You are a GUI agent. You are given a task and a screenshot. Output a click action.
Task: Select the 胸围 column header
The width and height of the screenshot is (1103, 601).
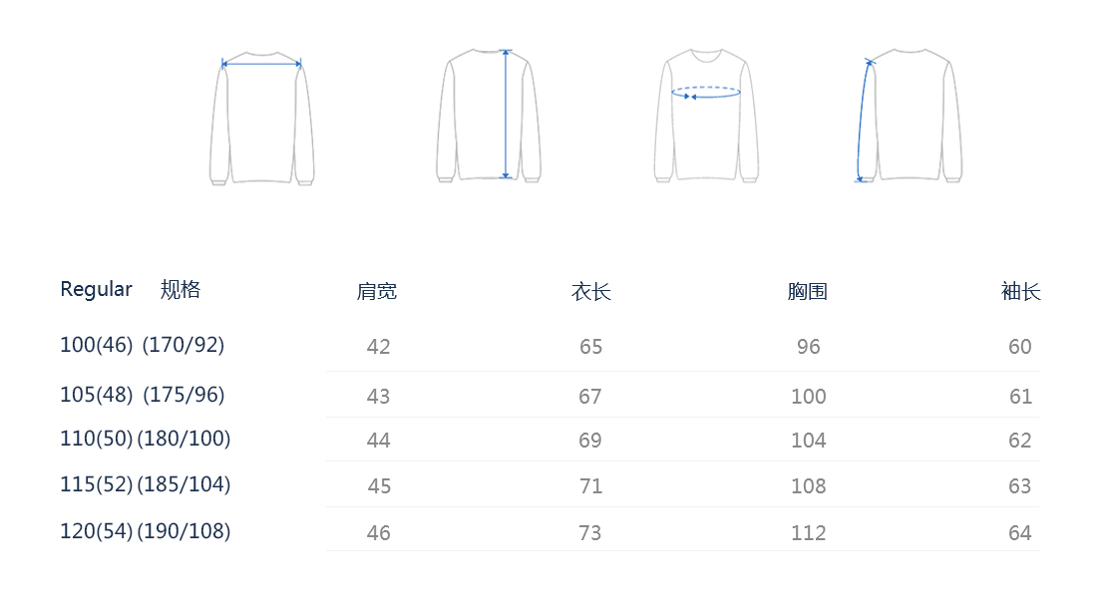point(807,291)
